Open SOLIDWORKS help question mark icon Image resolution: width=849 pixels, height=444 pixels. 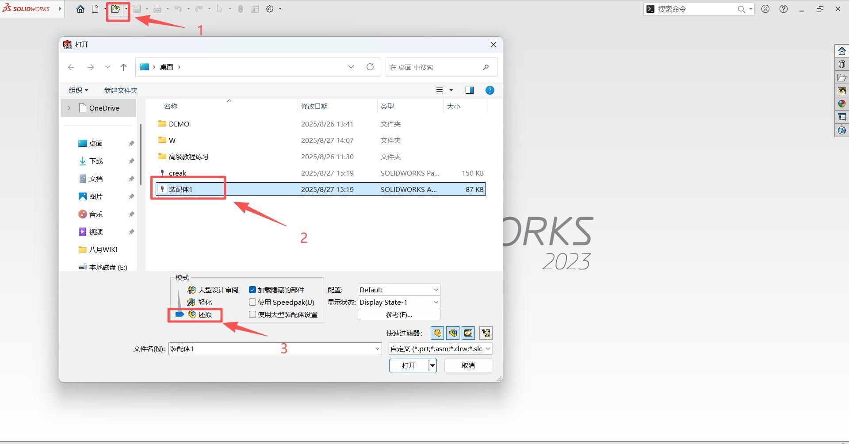coord(784,9)
